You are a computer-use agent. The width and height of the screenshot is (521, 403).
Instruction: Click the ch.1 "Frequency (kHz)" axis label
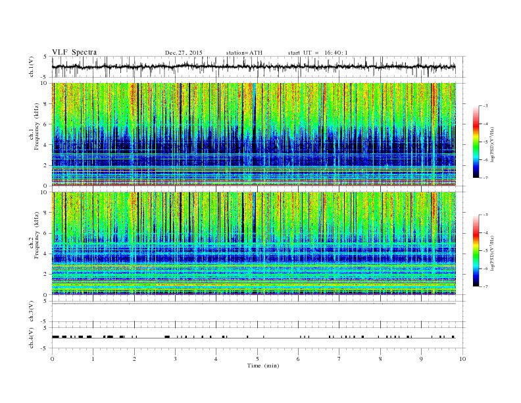[37, 126]
